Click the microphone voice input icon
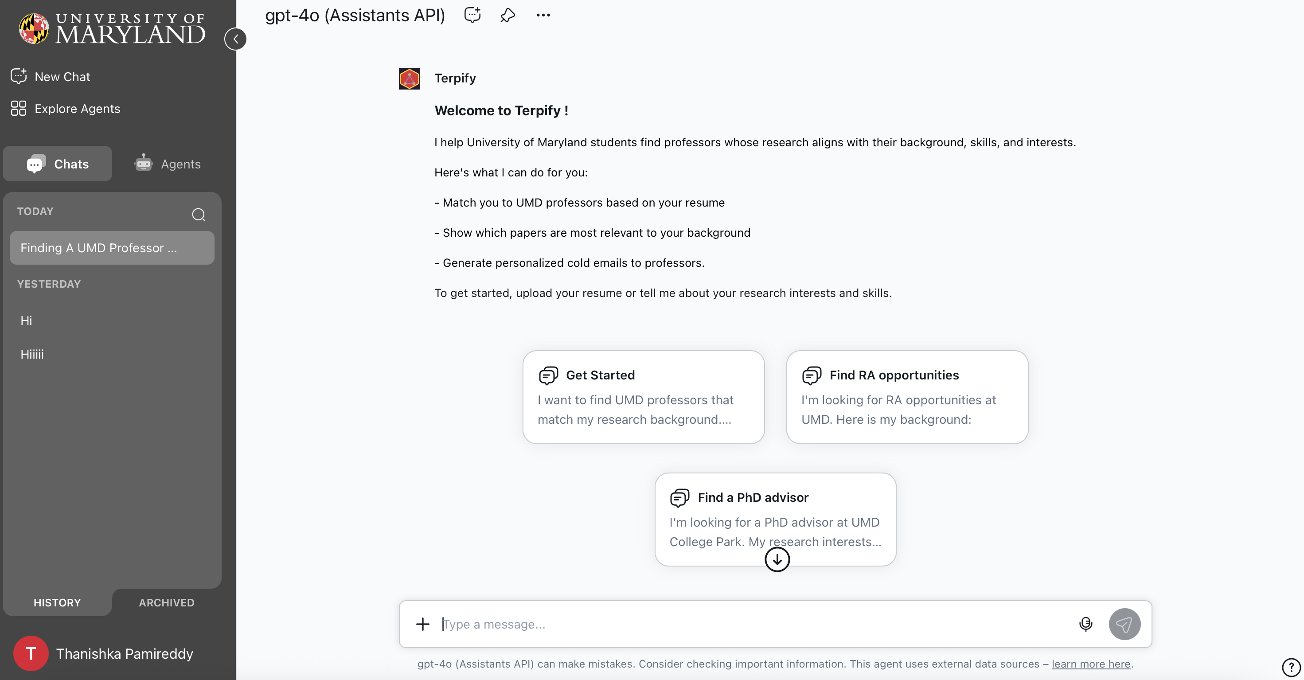This screenshot has width=1304, height=680. pyautogui.click(x=1085, y=624)
